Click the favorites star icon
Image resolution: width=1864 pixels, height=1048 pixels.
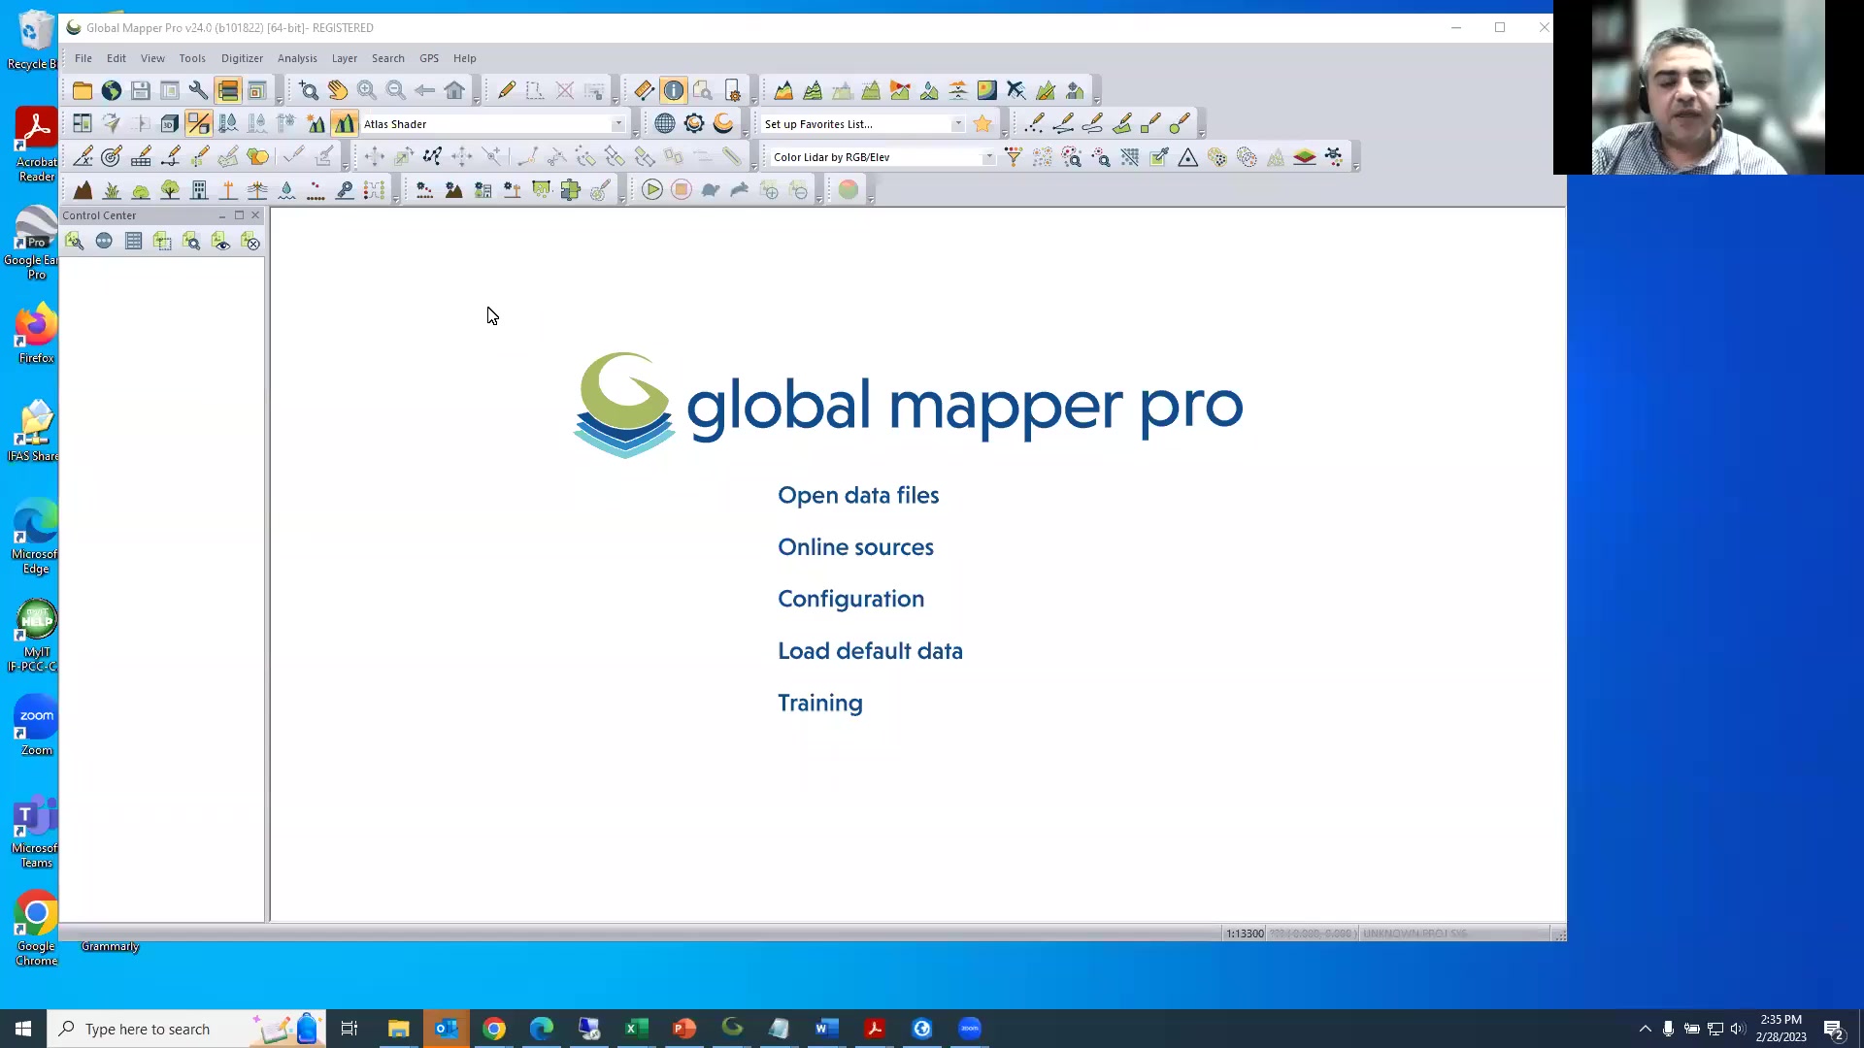982,123
